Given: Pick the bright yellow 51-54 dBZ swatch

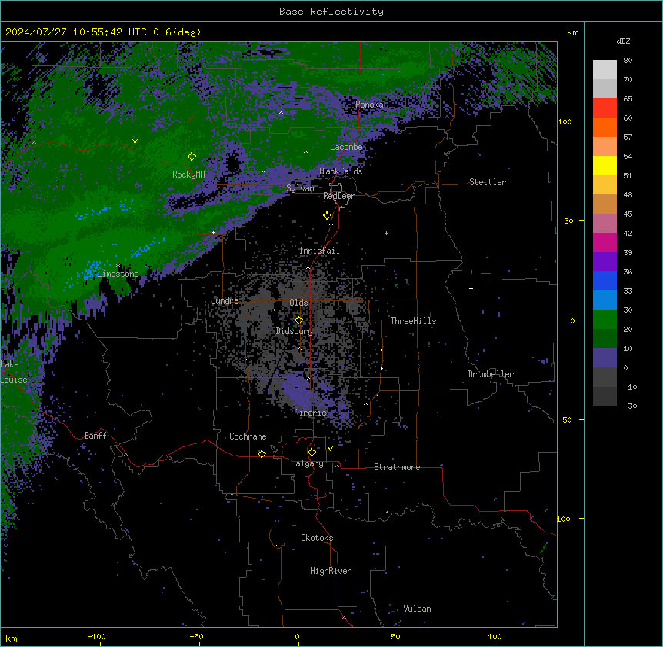Looking at the screenshot, I should pos(605,165).
